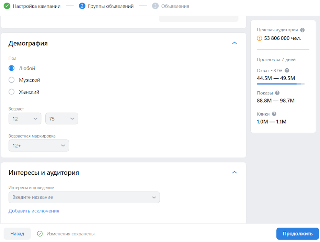Open help icon beside Охват ~87%
Screen dimensions: 320x242
(x=287, y=70)
